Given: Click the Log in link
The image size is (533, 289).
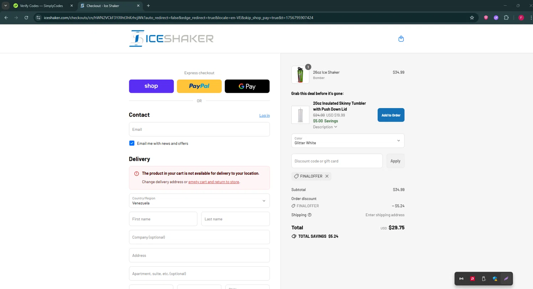Looking at the screenshot, I should pyautogui.click(x=264, y=116).
